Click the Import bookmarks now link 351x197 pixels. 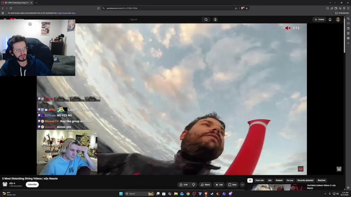67,13
